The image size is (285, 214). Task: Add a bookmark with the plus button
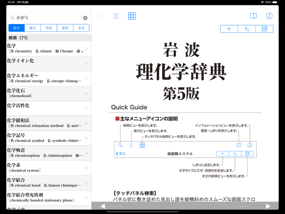[229, 29]
